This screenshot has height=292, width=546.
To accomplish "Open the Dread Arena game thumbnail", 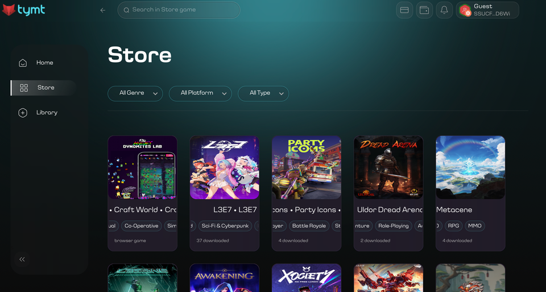I will tap(388, 167).
